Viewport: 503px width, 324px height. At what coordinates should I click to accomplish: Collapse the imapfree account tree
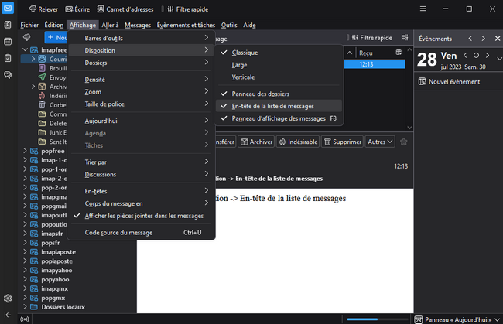pyautogui.click(x=25, y=49)
